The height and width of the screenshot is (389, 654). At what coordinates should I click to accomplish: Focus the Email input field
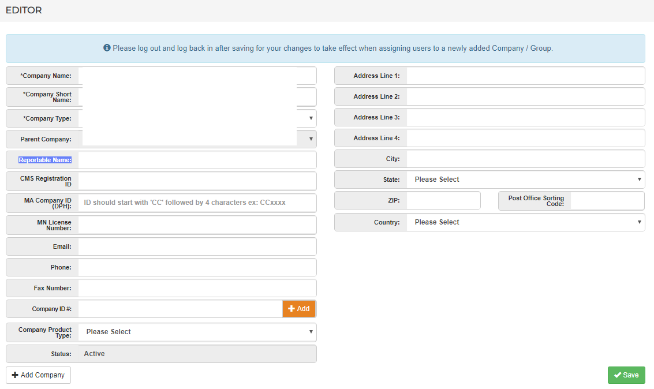click(x=197, y=246)
